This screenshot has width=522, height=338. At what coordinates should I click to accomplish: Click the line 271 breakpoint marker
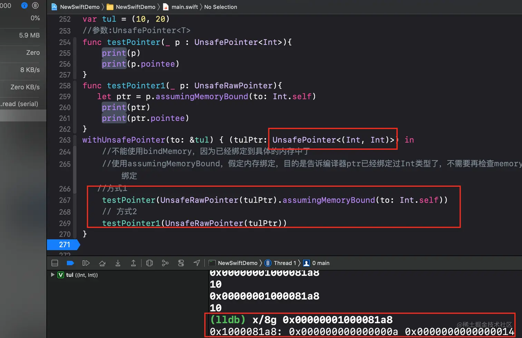(x=64, y=245)
